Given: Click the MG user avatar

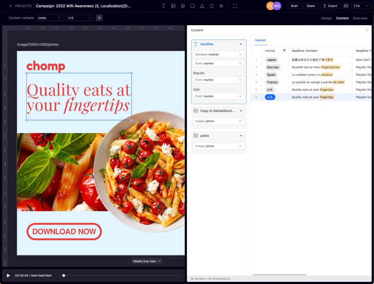Looking at the screenshot, I should pyautogui.click(x=277, y=6).
